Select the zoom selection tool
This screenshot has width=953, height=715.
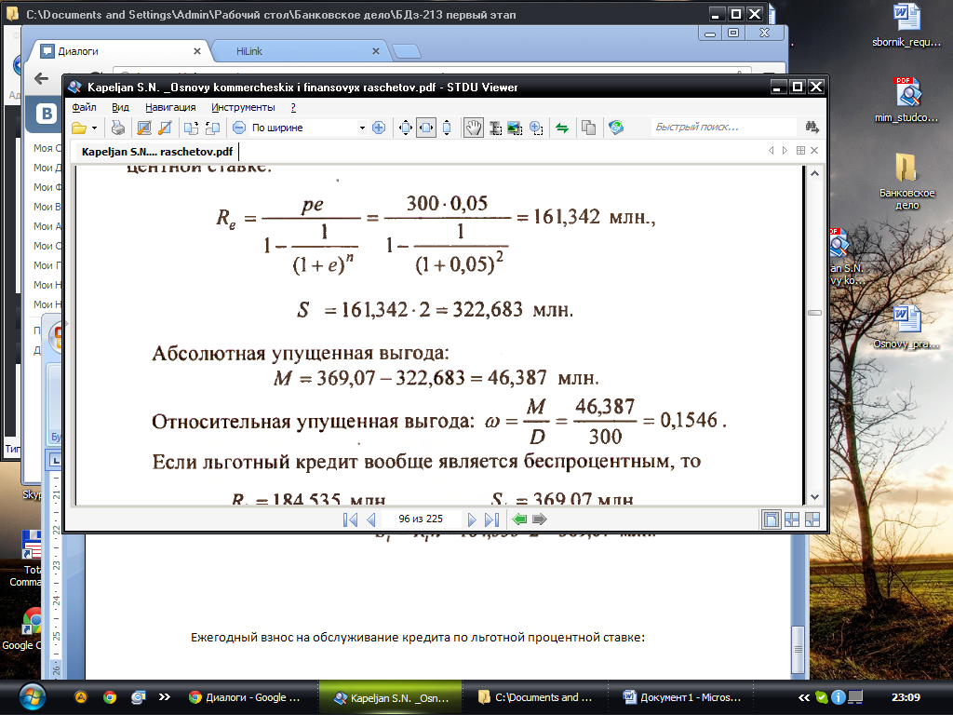536,128
